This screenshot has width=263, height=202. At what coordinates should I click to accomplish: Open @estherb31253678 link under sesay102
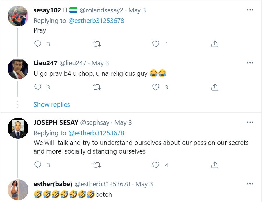click(x=96, y=21)
